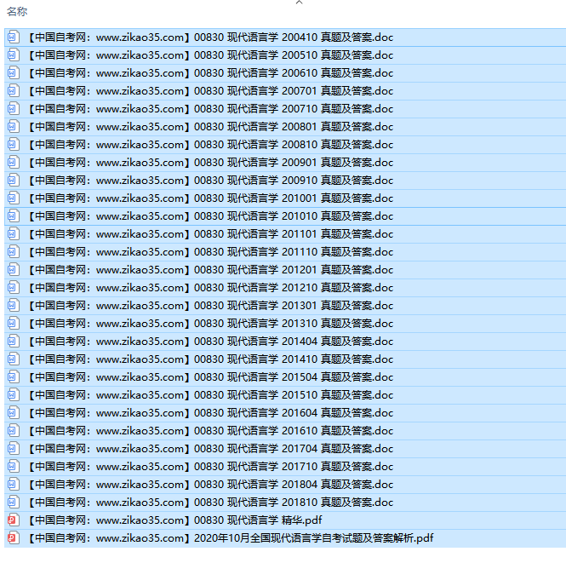Select file name 现代语言学 201410 真题及答案.doc
This screenshot has width=566, height=563.
click(x=310, y=359)
